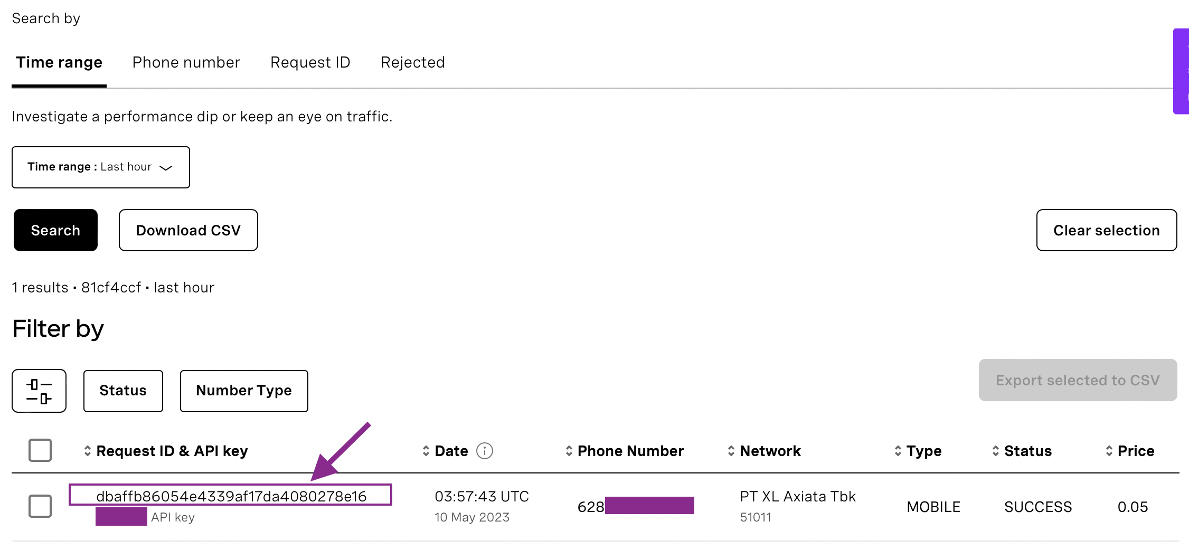
Task: Sort by Date column arrows
Action: tap(426, 451)
